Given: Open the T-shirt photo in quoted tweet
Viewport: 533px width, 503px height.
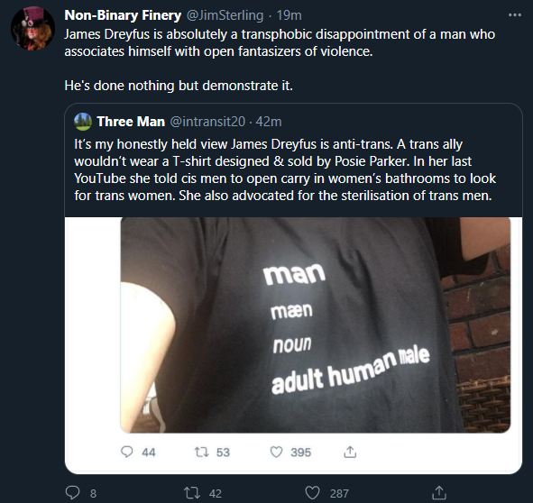Looking at the screenshot, I should click(316, 325).
